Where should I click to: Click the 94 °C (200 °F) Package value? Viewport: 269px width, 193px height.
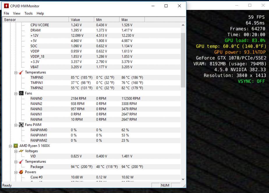[82, 167]
